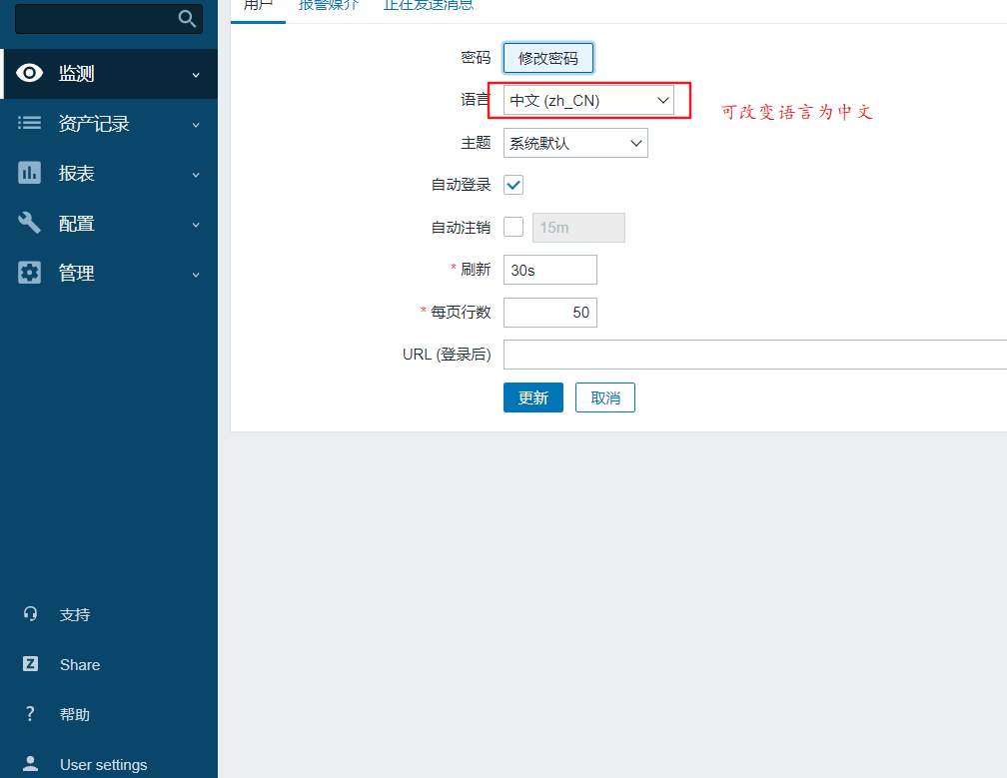The height and width of the screenshot is (778, 1007).
Task: Open the 资产记录 sidebar menu
Action: click(109, 123)
